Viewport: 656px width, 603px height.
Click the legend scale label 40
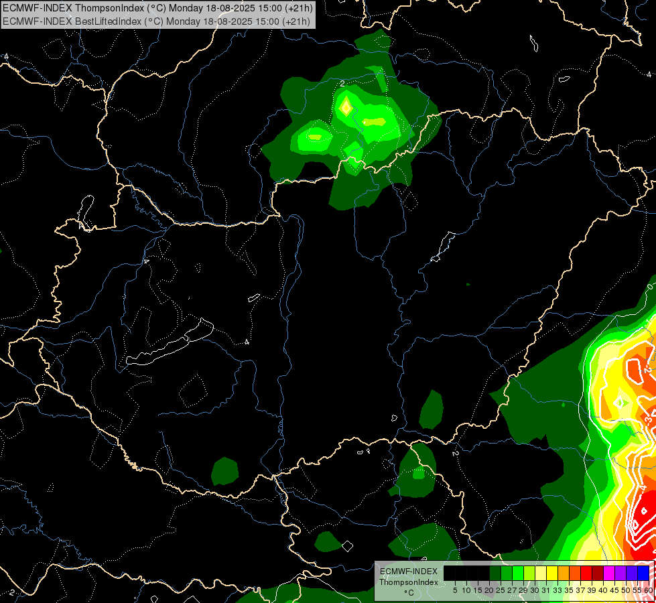pyautogui.click(x=603, y=590)
